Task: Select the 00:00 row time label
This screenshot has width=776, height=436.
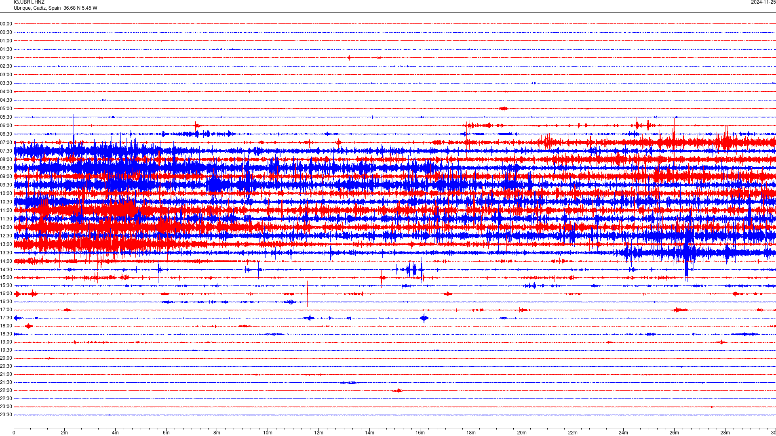Action: 6,24
